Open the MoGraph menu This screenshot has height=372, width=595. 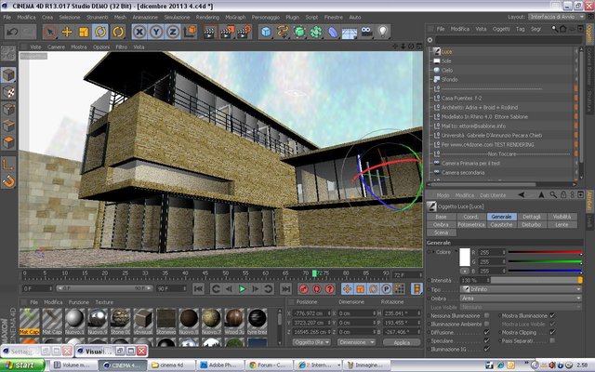235,18
